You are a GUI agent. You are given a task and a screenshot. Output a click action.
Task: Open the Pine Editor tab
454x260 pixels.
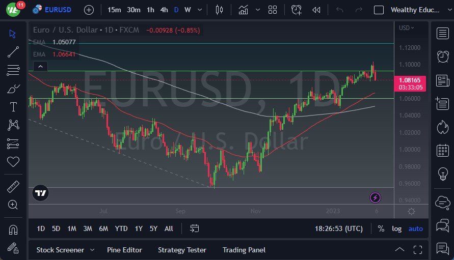[x=124, y=250]
